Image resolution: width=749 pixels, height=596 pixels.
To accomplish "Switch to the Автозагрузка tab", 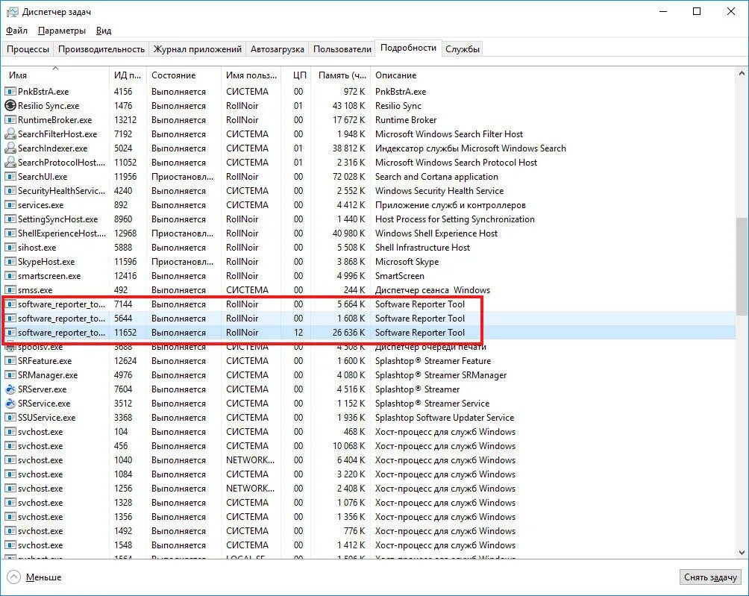I will [x=277, y=49].
